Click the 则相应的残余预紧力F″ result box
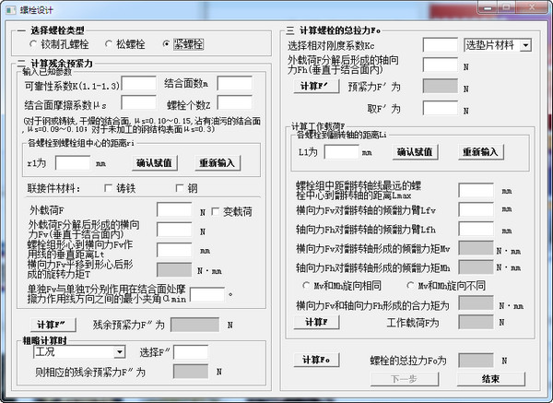 click(x=191, y=372)
